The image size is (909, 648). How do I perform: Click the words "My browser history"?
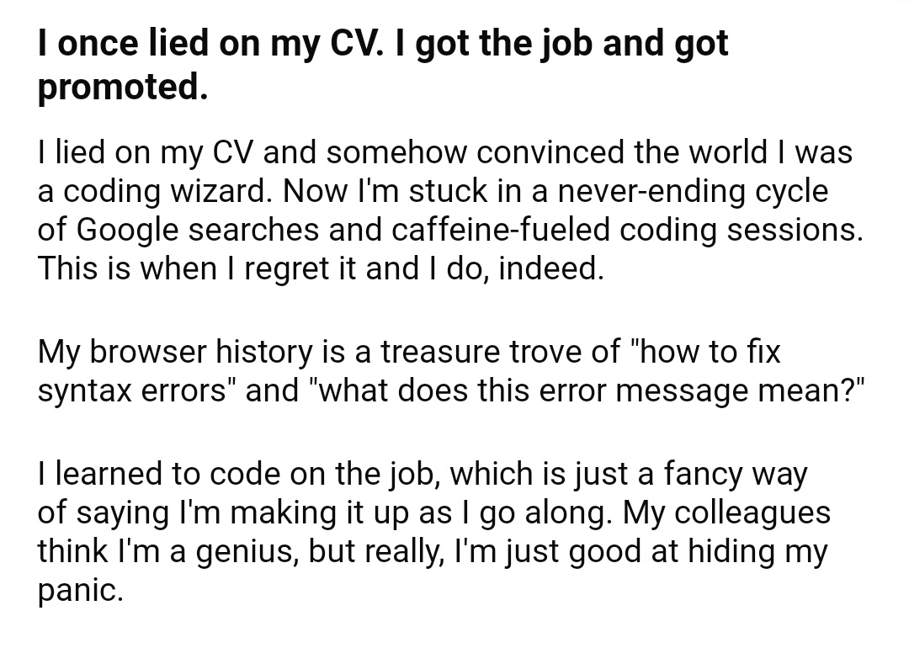coord(175,352)
